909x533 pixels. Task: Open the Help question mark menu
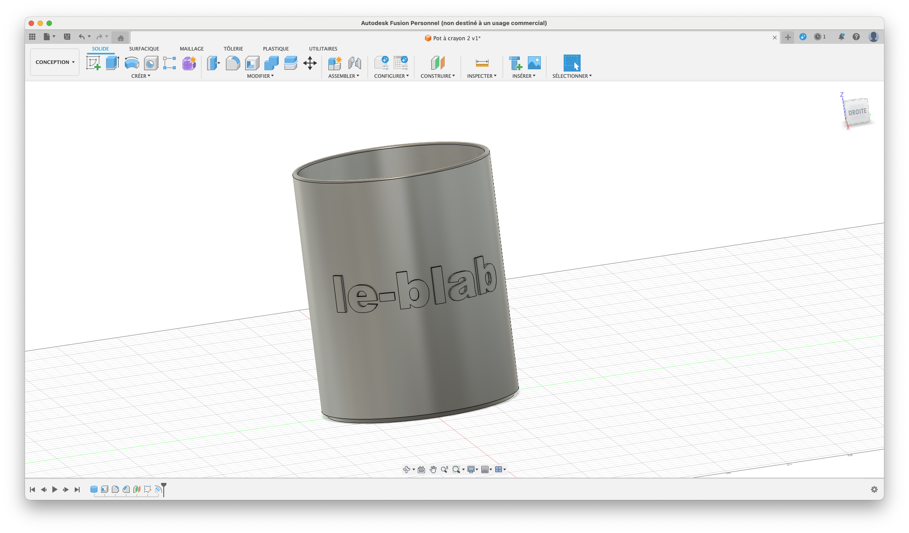tap(856, 37)
